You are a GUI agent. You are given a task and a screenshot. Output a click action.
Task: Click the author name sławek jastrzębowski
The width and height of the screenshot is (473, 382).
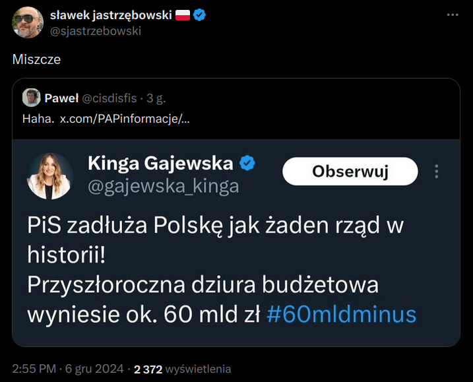coord(110,15)
